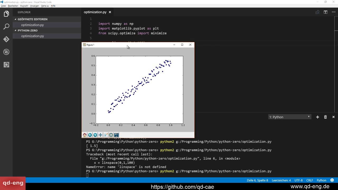The image size is (338, 190).
Task: Open the Extensions view in activity bar
Action: coord(6,65)
